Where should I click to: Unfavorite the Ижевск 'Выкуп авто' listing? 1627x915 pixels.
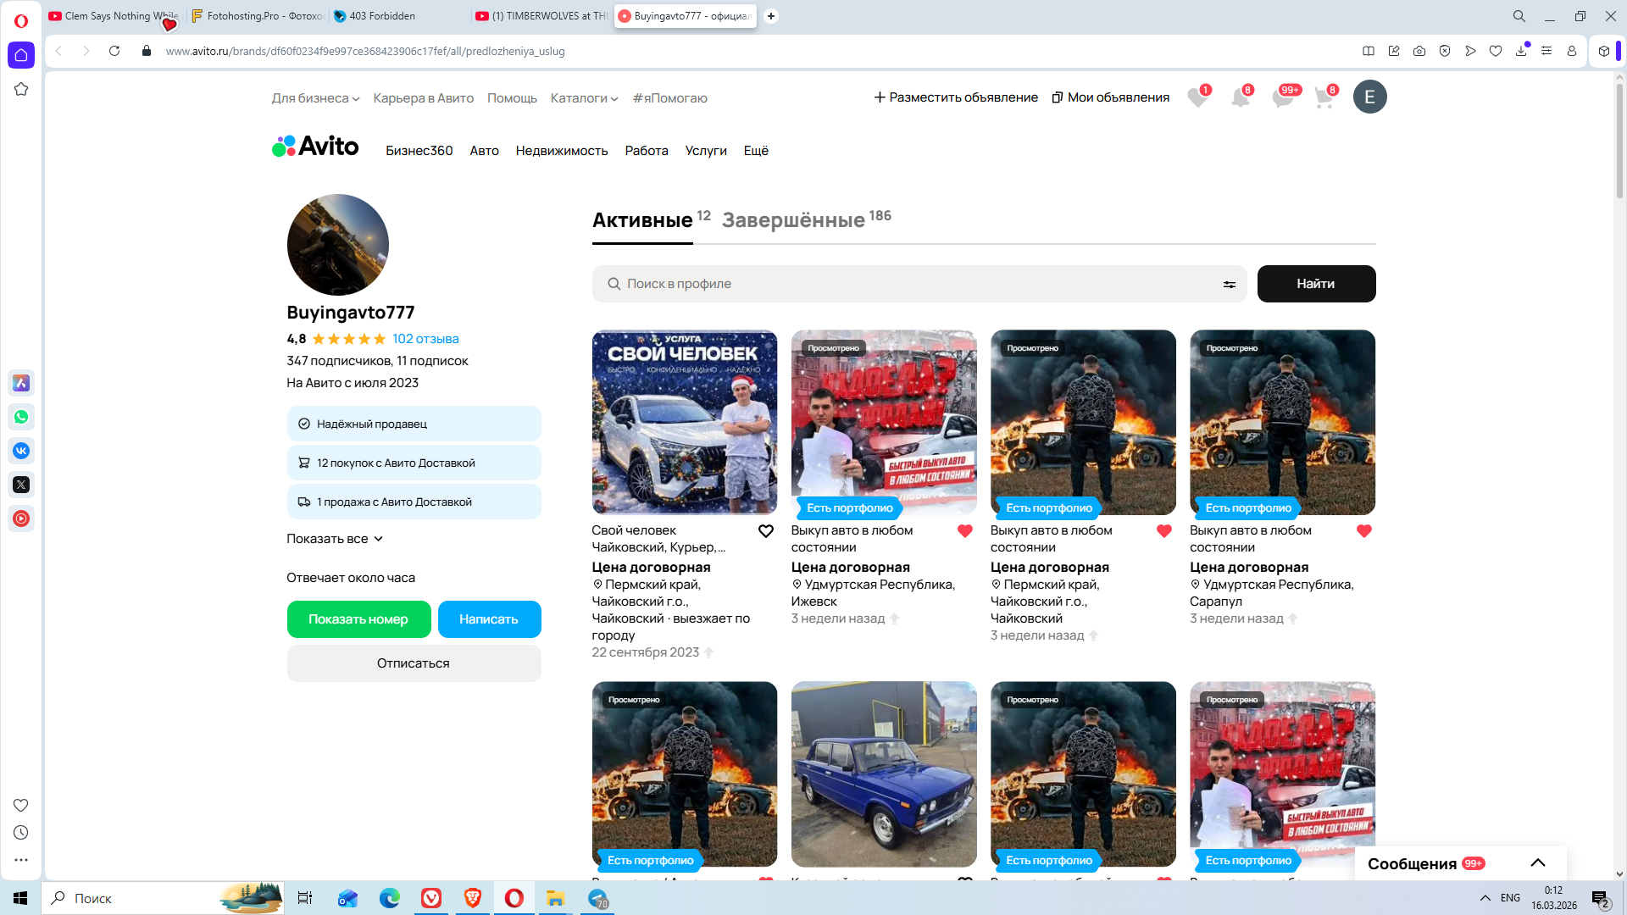click(964, 531)
